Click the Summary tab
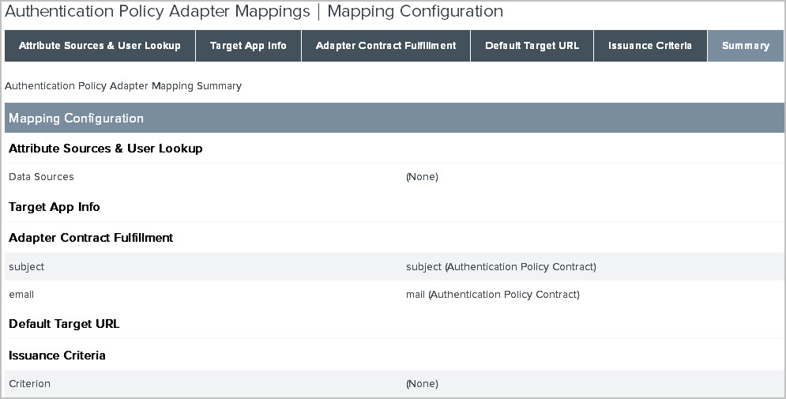 pyautogui.click(x=745, y=46)
